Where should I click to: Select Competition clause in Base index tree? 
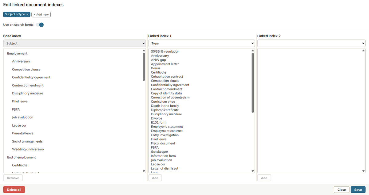point(26,69)
